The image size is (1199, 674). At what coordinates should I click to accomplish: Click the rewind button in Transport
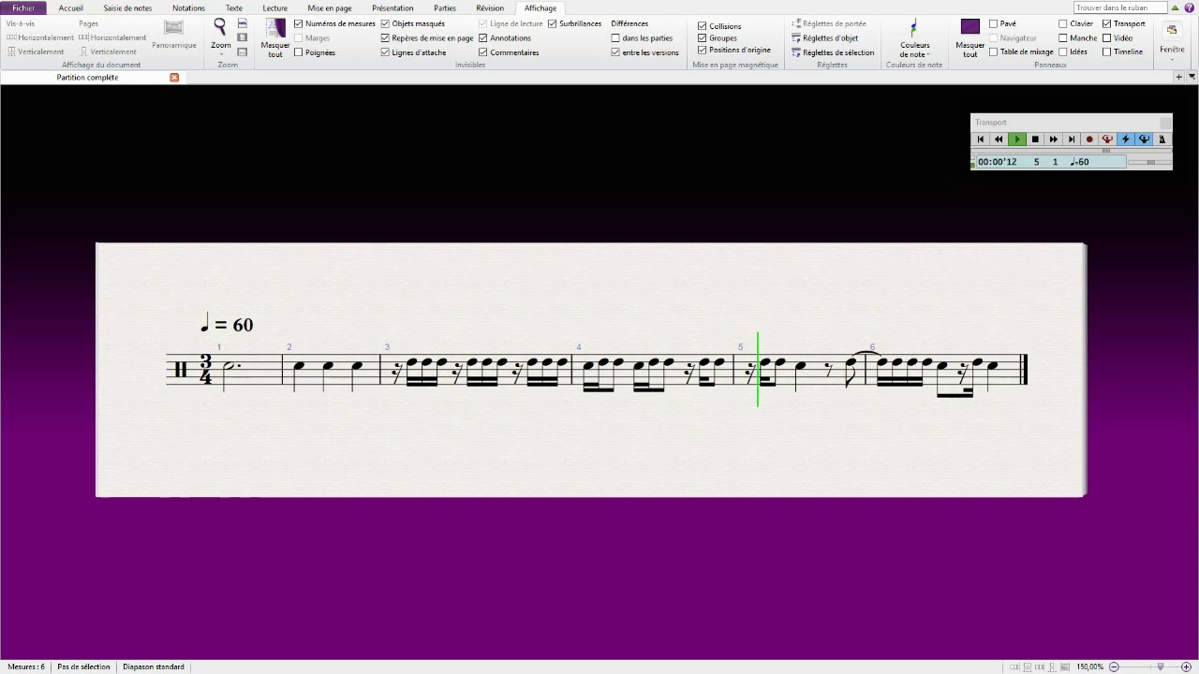[x=999, y=139]
